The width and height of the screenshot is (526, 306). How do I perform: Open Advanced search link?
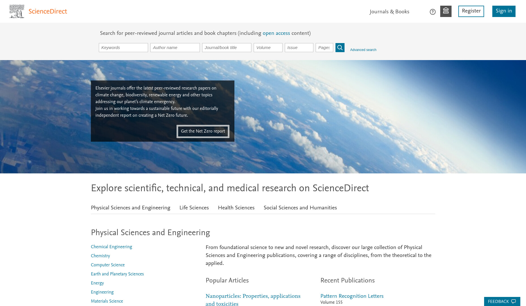pos(363,50)
